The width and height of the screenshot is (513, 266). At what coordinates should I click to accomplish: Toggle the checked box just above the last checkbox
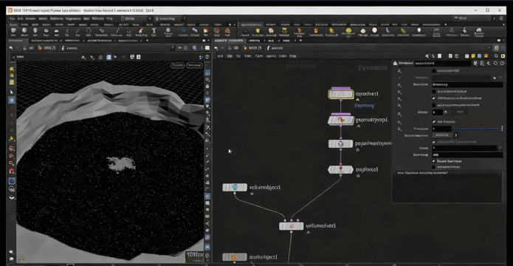tap(434, 161)
